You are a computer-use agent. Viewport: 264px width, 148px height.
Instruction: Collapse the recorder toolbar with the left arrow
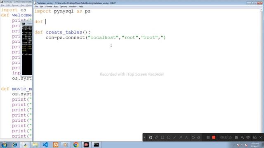(x=144, y=137)
